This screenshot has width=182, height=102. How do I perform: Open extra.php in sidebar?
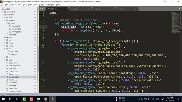14,52
